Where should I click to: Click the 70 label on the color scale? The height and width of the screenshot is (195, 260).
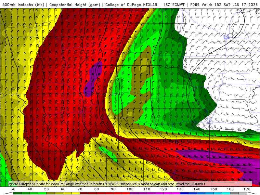coord(80,189)
